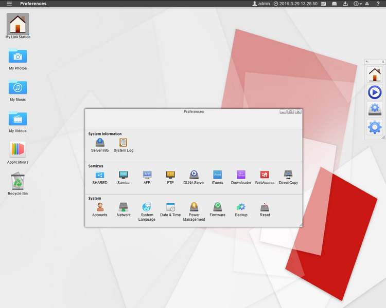Open Power Management settings
Screen dimensions: 386x308
click(194, 207)
